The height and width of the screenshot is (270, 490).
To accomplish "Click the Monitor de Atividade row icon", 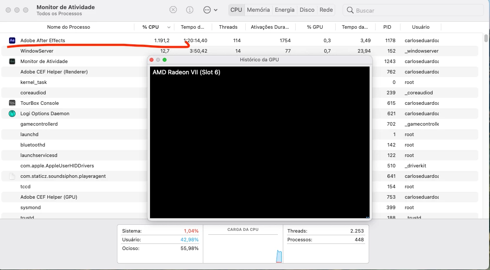I will (12, 61).
